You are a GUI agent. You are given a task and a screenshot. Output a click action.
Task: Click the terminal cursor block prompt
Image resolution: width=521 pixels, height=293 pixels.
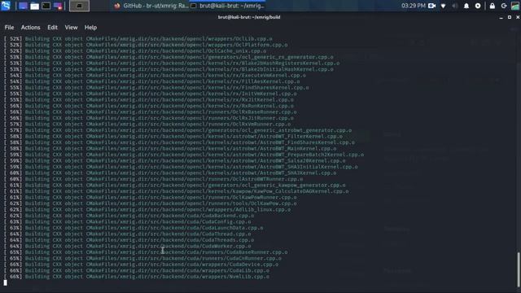pyautogui.click(x=6, y=282)
